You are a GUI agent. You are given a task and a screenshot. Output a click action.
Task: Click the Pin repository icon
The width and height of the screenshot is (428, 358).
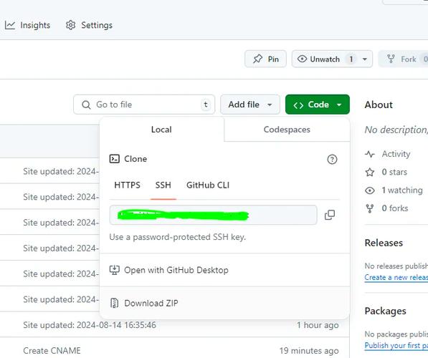tap(257, 59)
